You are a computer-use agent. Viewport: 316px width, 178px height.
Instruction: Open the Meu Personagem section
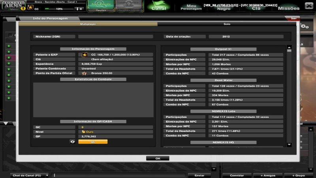(191, 7)
